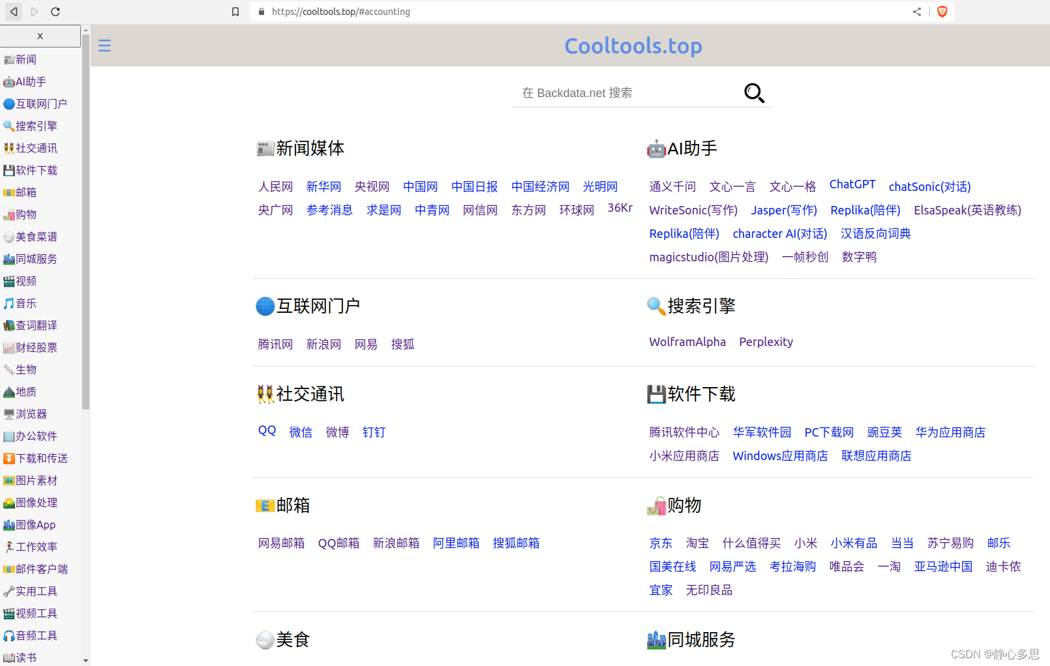Image resolution: width=1050 pixels, height=666 pixels.
Task: Navigate to 邮件客户端 in sidebar
Action: point(35,569)
